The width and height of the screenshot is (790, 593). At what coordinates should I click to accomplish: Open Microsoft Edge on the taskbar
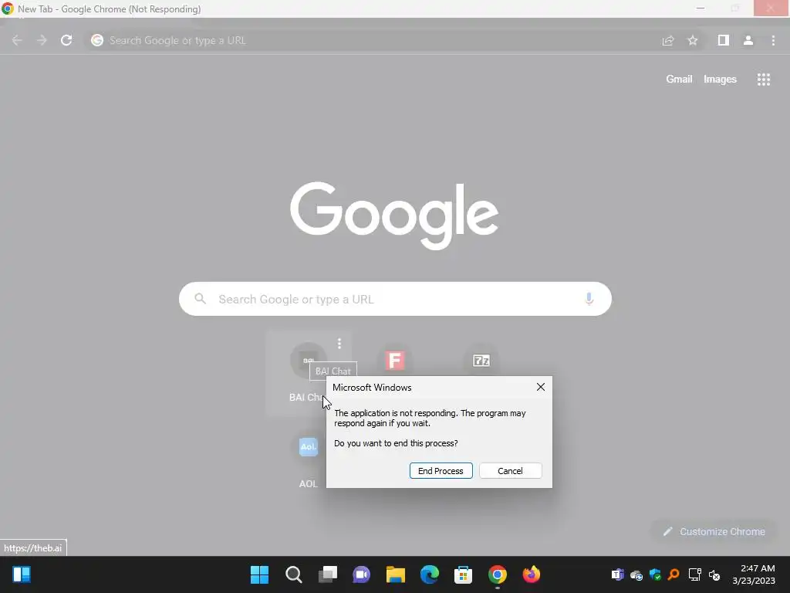(429, 574)
